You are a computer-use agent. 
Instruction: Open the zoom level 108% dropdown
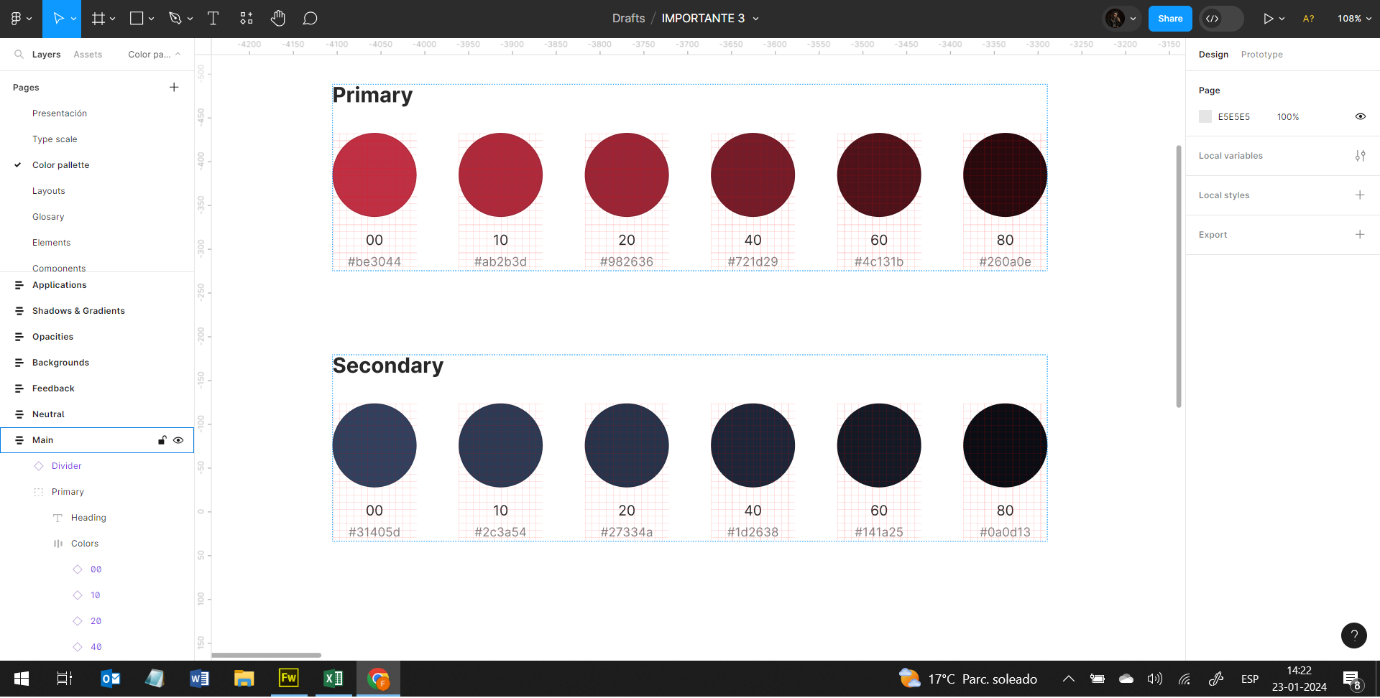(x=1354, y=19)
